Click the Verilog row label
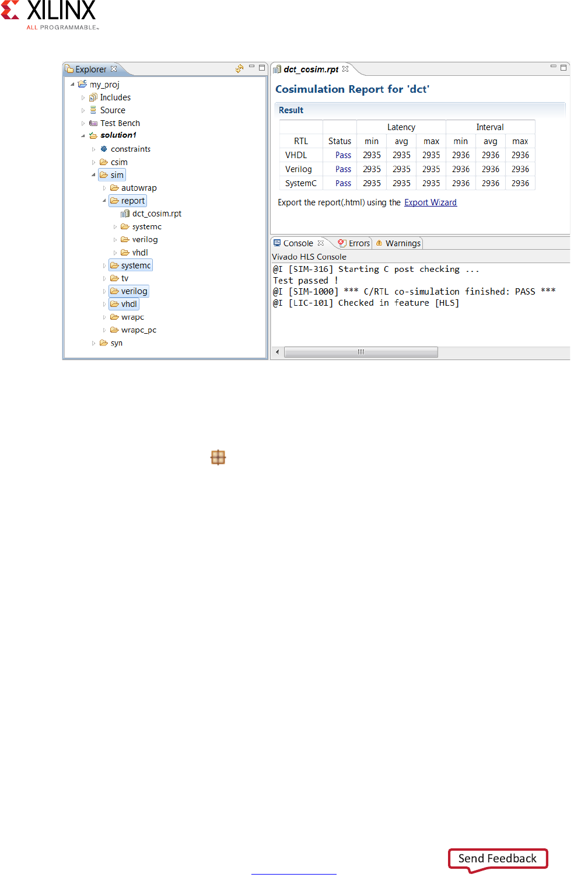The image size is (588, 881). point(299,169)
